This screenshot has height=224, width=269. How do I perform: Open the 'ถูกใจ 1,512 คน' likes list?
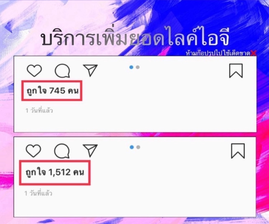[55, 172]
